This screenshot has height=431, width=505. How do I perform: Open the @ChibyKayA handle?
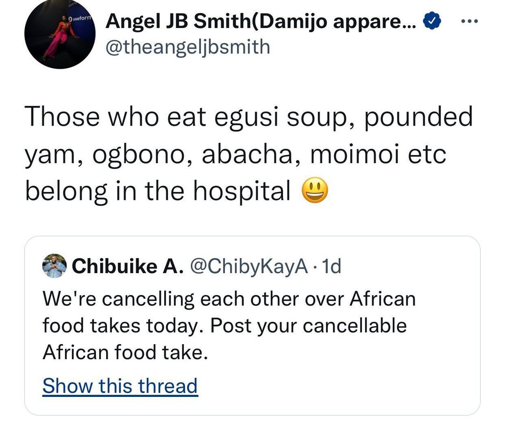pos(248,267)
